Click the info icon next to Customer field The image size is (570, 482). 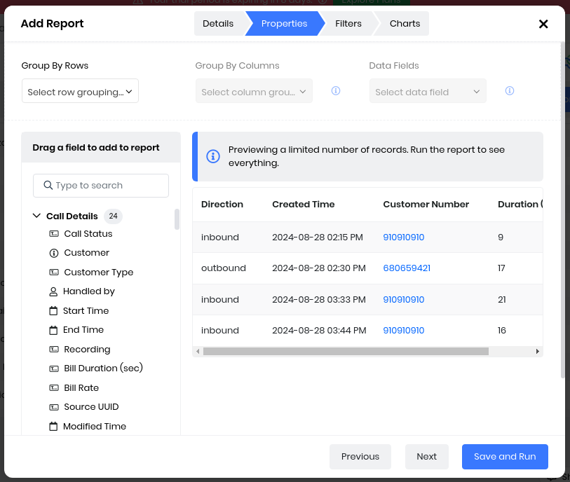click(x=54, y=253)
